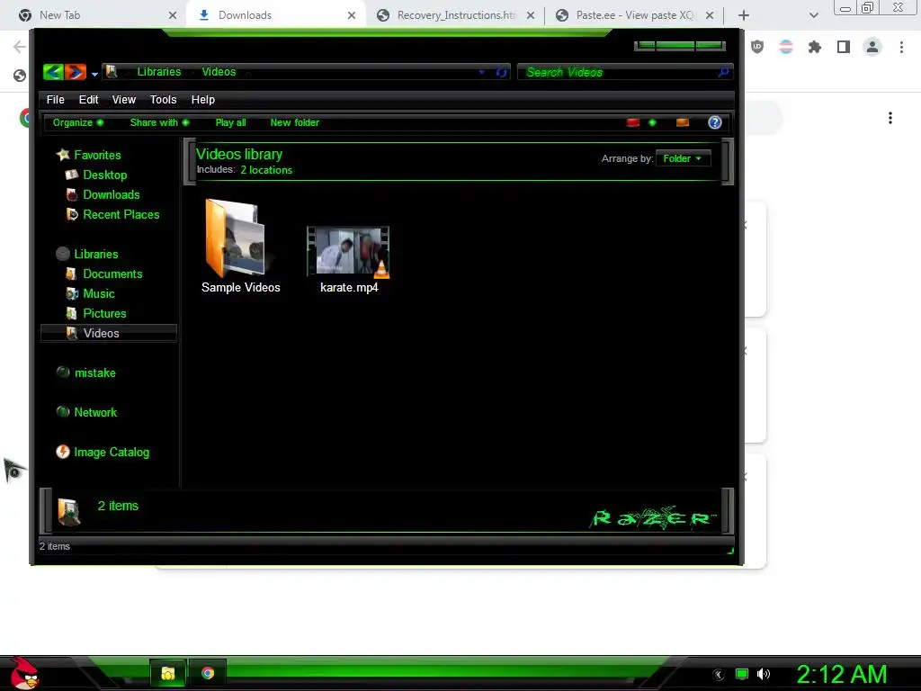Select Image Catalog in navigation pane
This screenshot has height=691, width=921.
point(112,452)
